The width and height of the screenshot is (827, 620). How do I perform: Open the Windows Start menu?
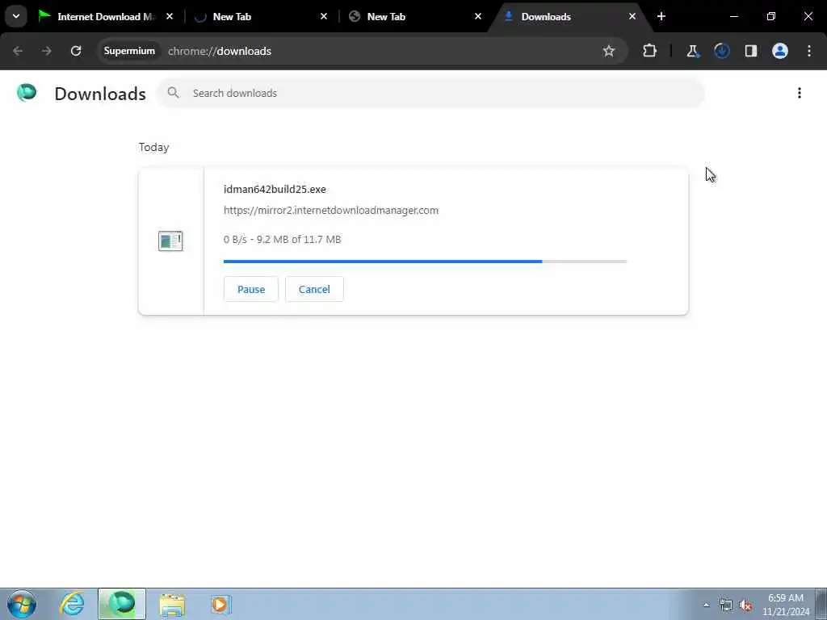[22, 604]
